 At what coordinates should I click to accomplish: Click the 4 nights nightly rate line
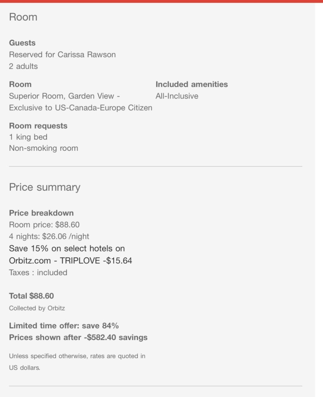tap(49, 236)
